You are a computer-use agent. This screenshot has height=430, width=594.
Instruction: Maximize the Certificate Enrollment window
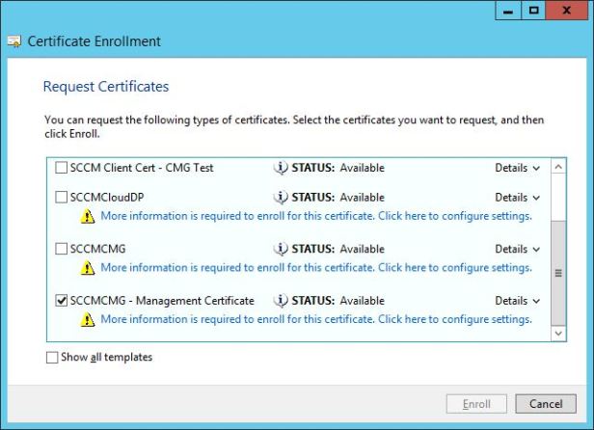point(534,11)
